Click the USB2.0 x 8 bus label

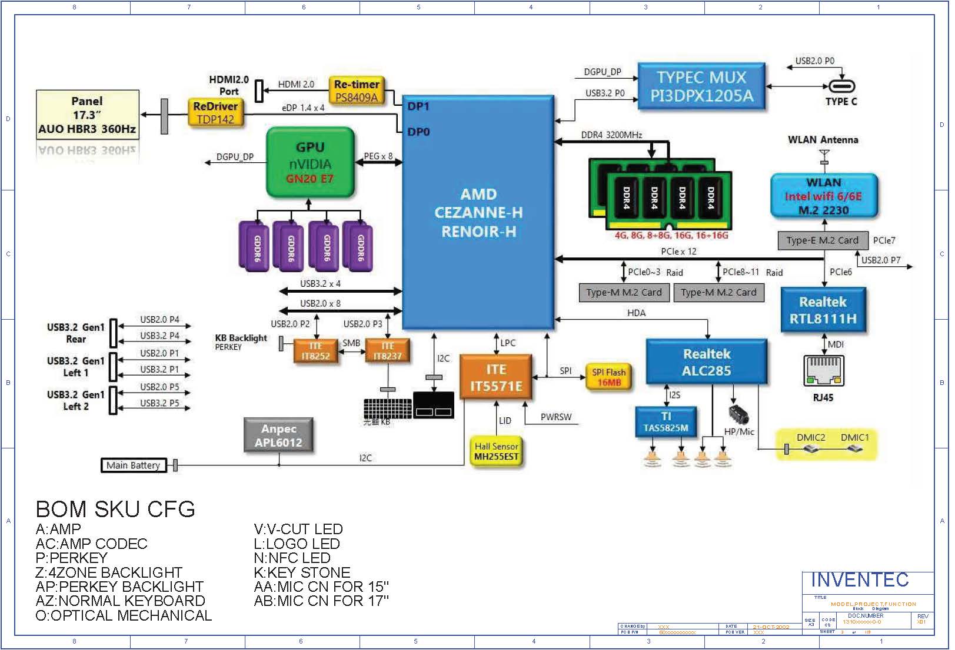(320, 303)
